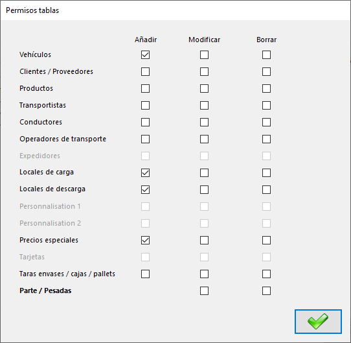Image resolution: width=351 pixels, height=343 pixels.
Task: Enable Borrar for Taras envases / cajas / pallets
Action: 266,274
